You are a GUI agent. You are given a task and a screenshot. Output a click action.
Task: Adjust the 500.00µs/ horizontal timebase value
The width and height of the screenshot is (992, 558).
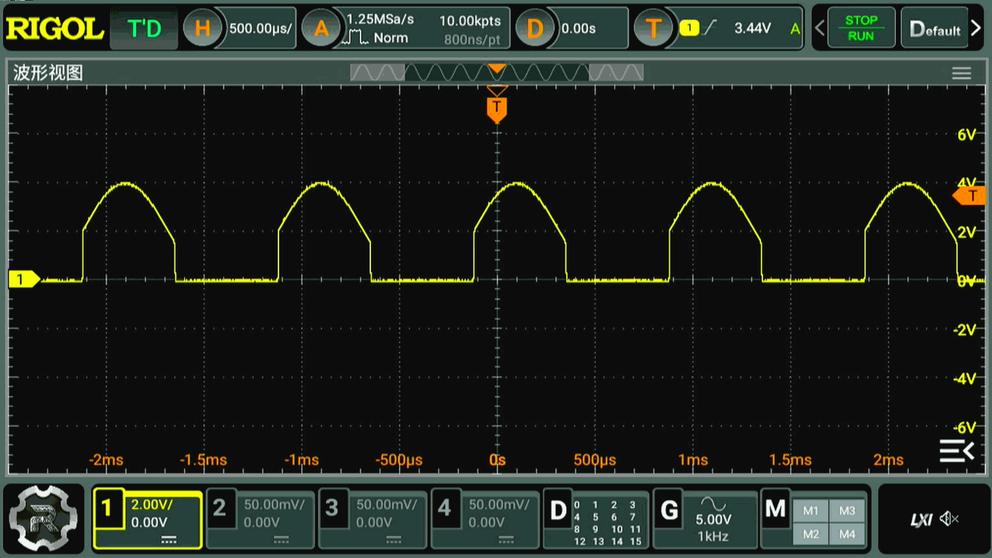coord(260,28)
